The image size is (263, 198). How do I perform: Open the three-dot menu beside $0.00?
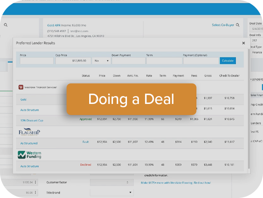[x=35, y=192]
